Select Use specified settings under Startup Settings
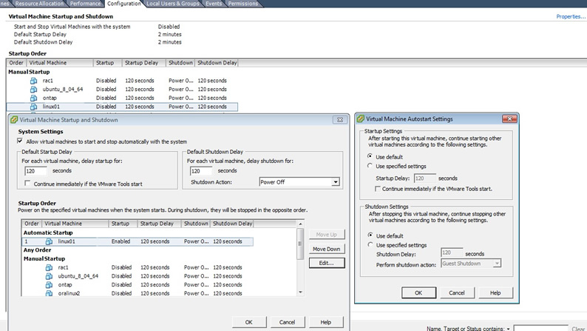Screen dimensions: 587x331 click(370, 167)
